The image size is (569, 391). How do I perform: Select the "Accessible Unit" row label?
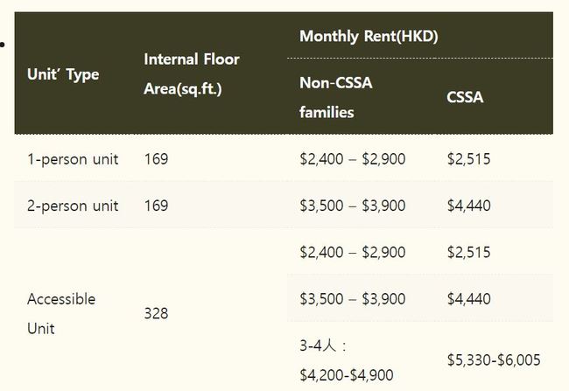[x=61, y=313]
